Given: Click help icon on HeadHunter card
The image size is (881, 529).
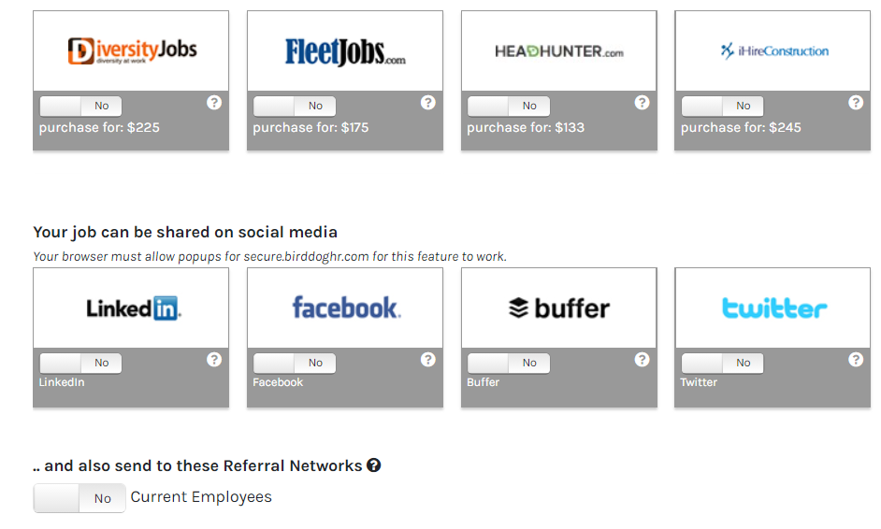Looking at the screenshot, I should coord(642,103).
